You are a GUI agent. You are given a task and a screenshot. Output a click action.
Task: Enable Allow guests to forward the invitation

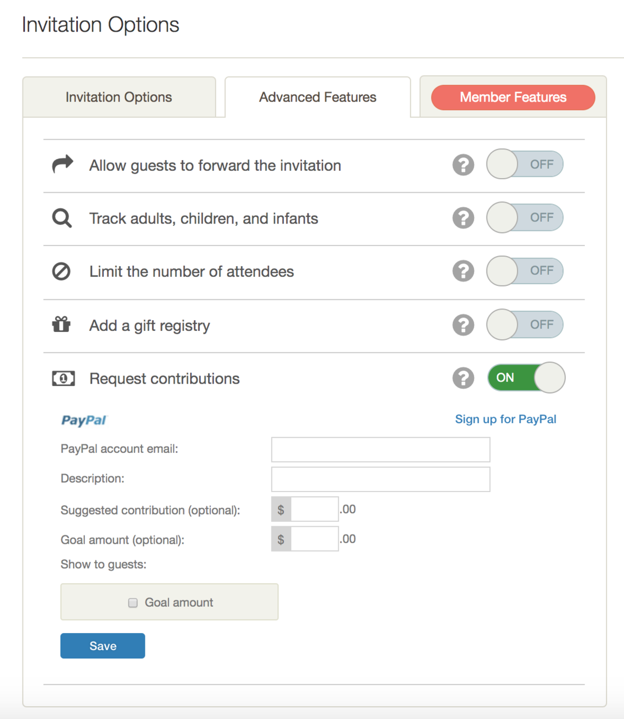[x=525, y=164]
